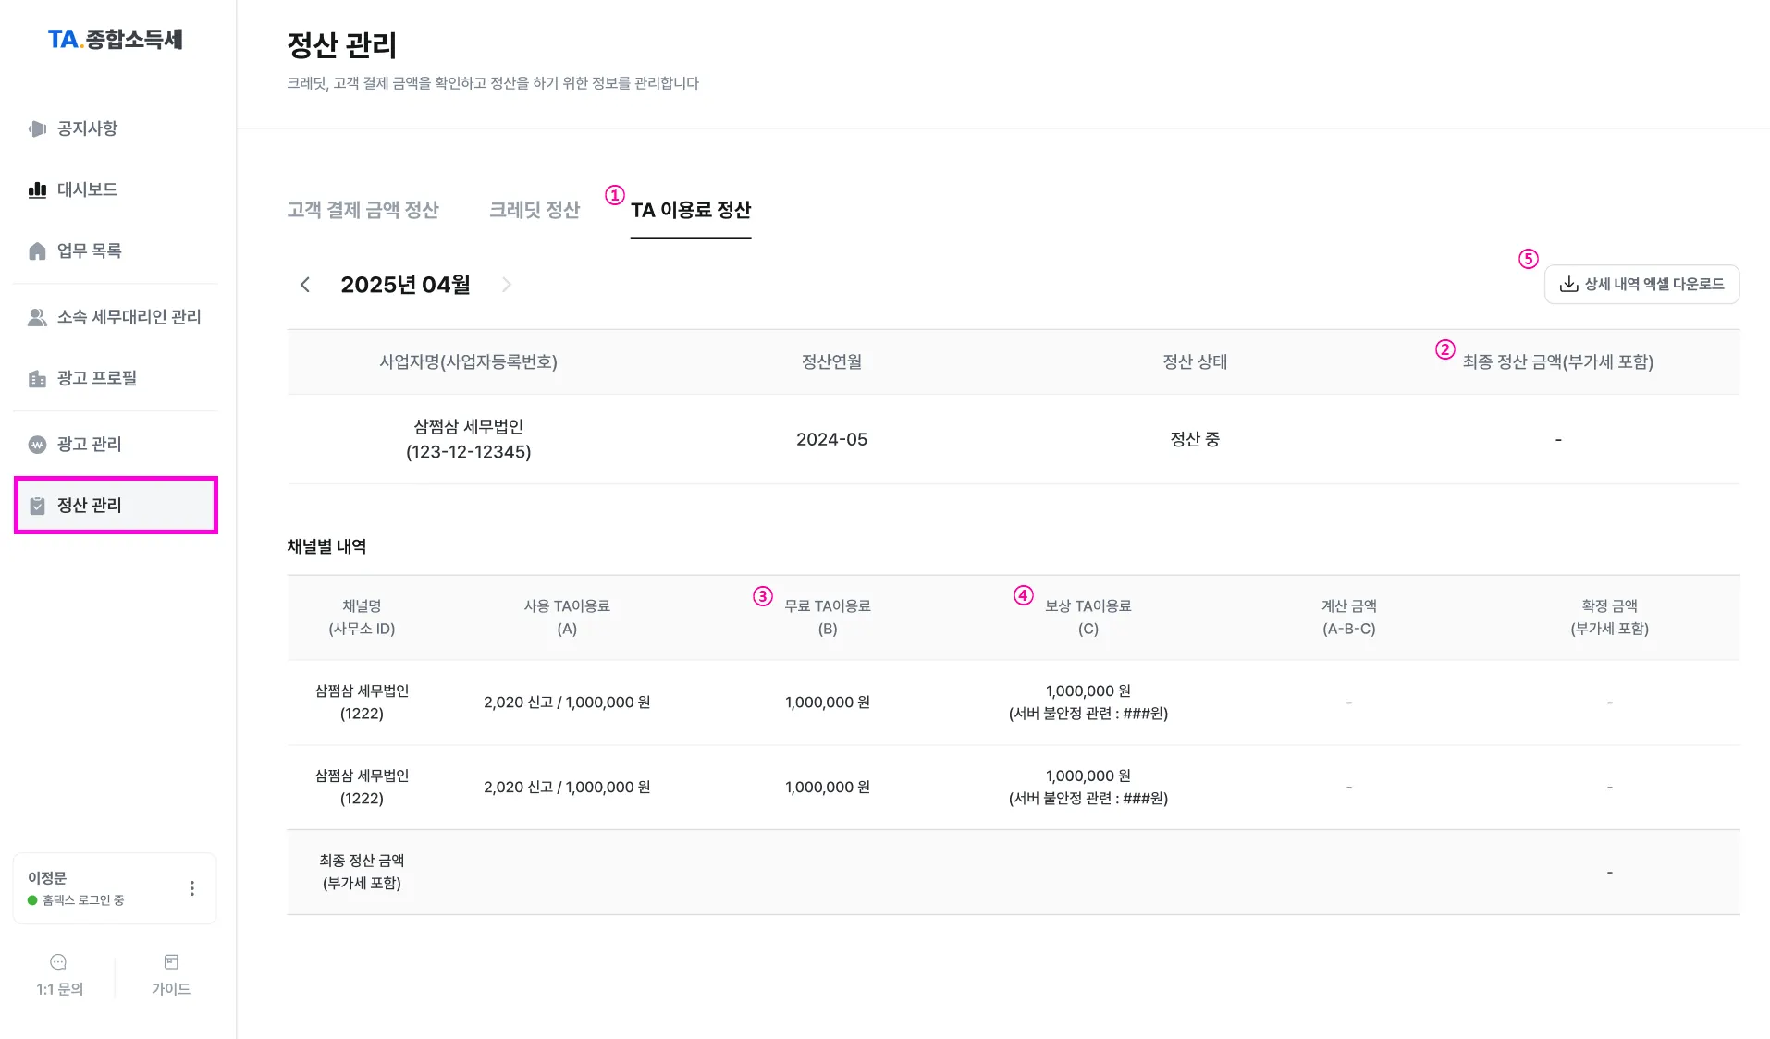1770x1039 pixels.
Task: Click the building icon for 광고 프로필
Action: coord(37,378)
